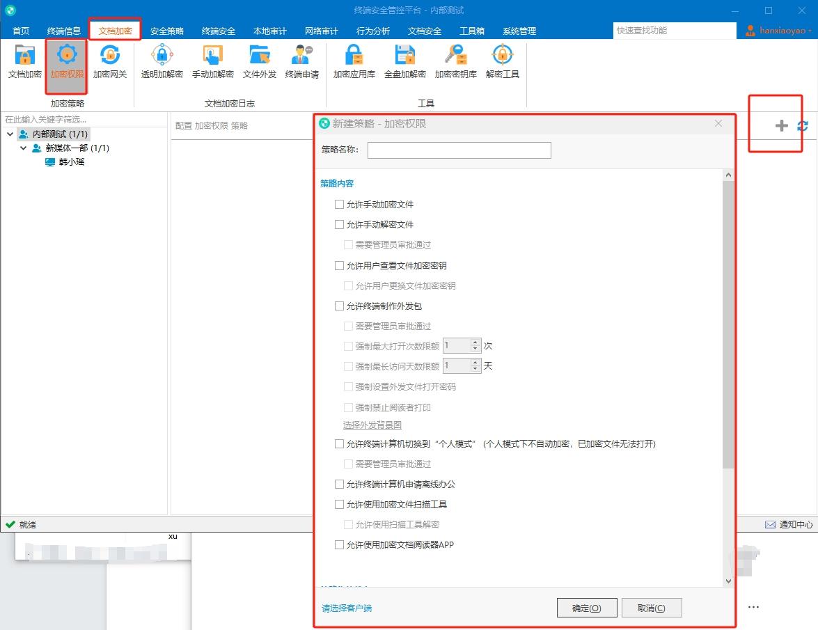Switch to the 安全策略 tab
Image resolution: width=818 pixels, height=630 pixels.
click(167, 31)
